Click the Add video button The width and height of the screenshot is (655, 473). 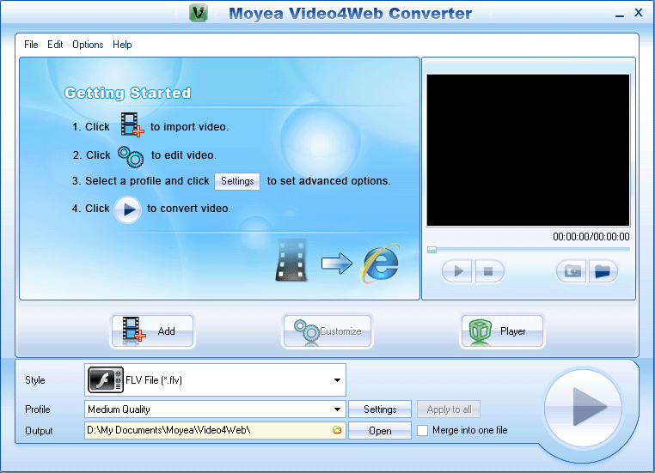152,331
